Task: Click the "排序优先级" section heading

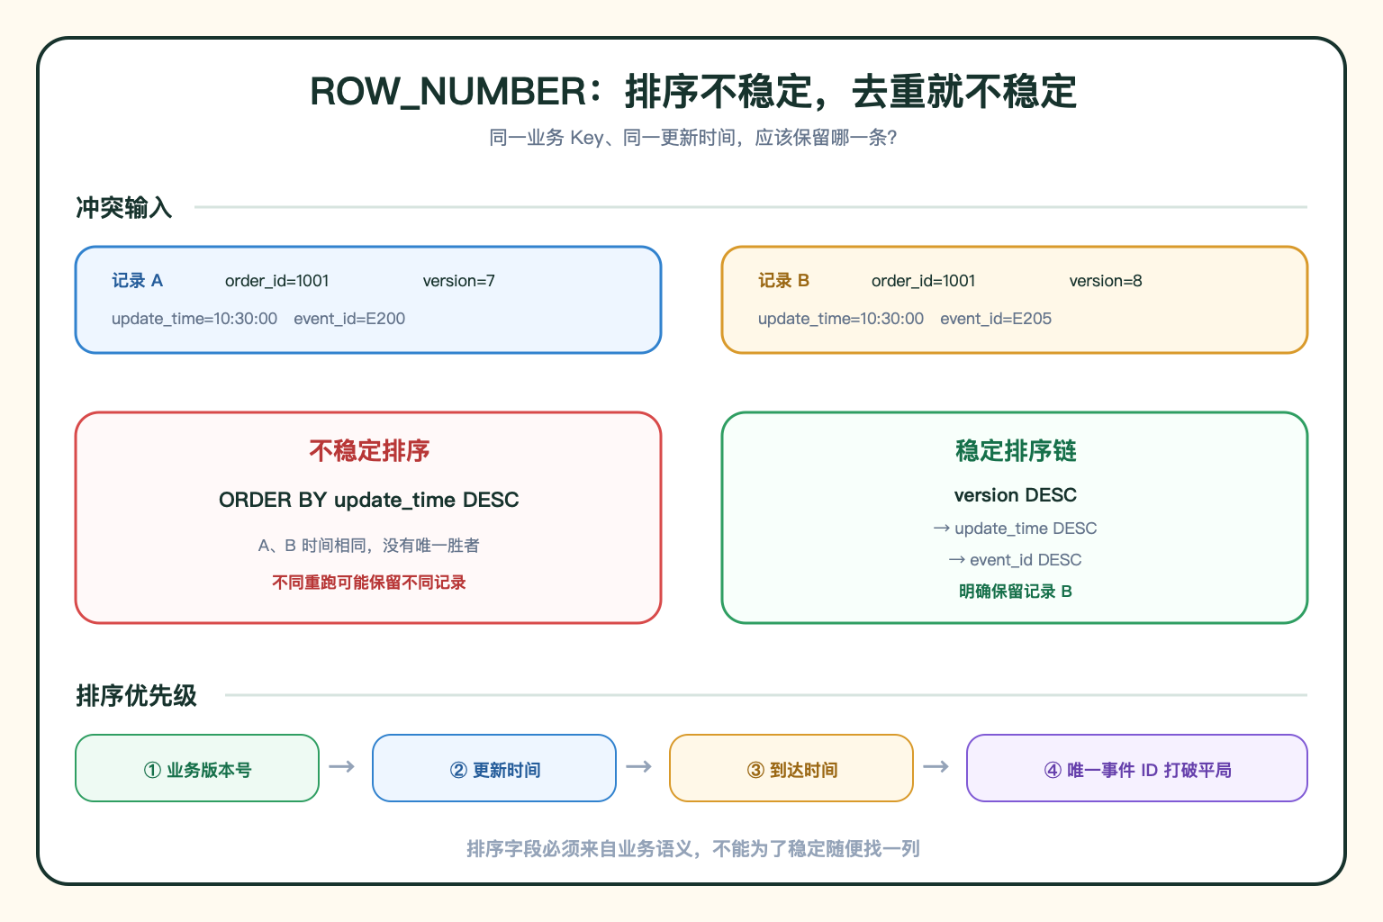Action: click(136, 695)
